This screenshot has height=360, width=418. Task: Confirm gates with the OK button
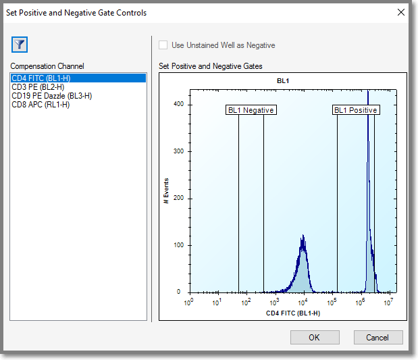[315, 337]
